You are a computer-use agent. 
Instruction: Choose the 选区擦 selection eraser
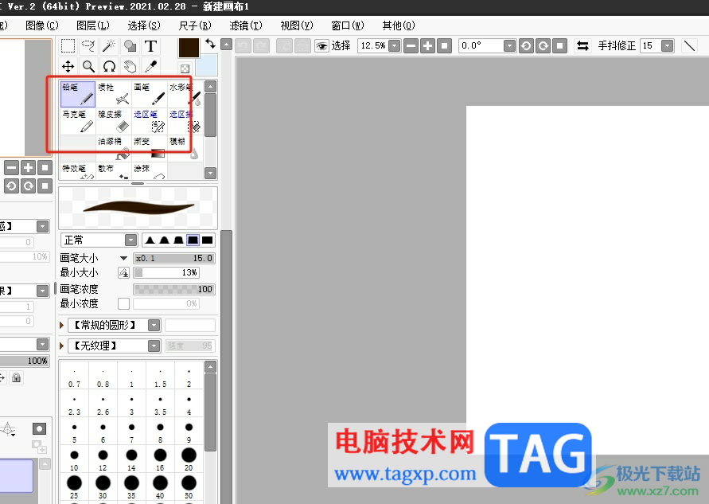point(185,121)
